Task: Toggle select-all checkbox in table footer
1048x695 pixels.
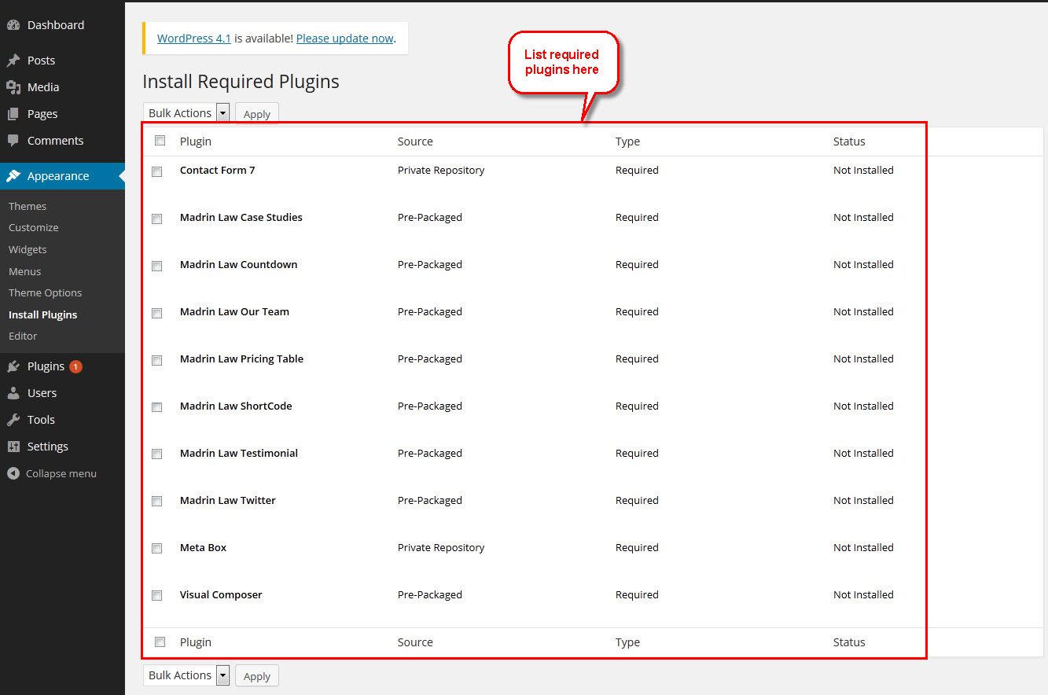Action: click(160, 642)
